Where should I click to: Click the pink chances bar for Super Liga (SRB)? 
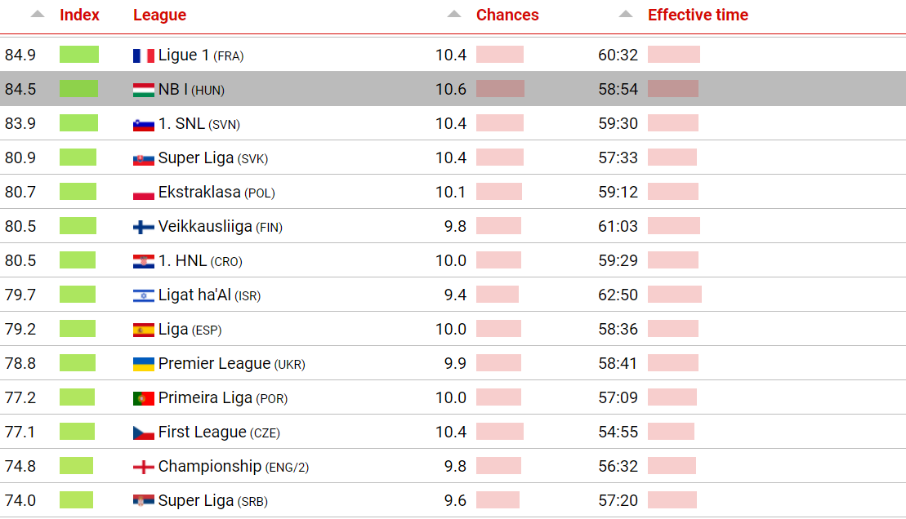click(498, 500)
